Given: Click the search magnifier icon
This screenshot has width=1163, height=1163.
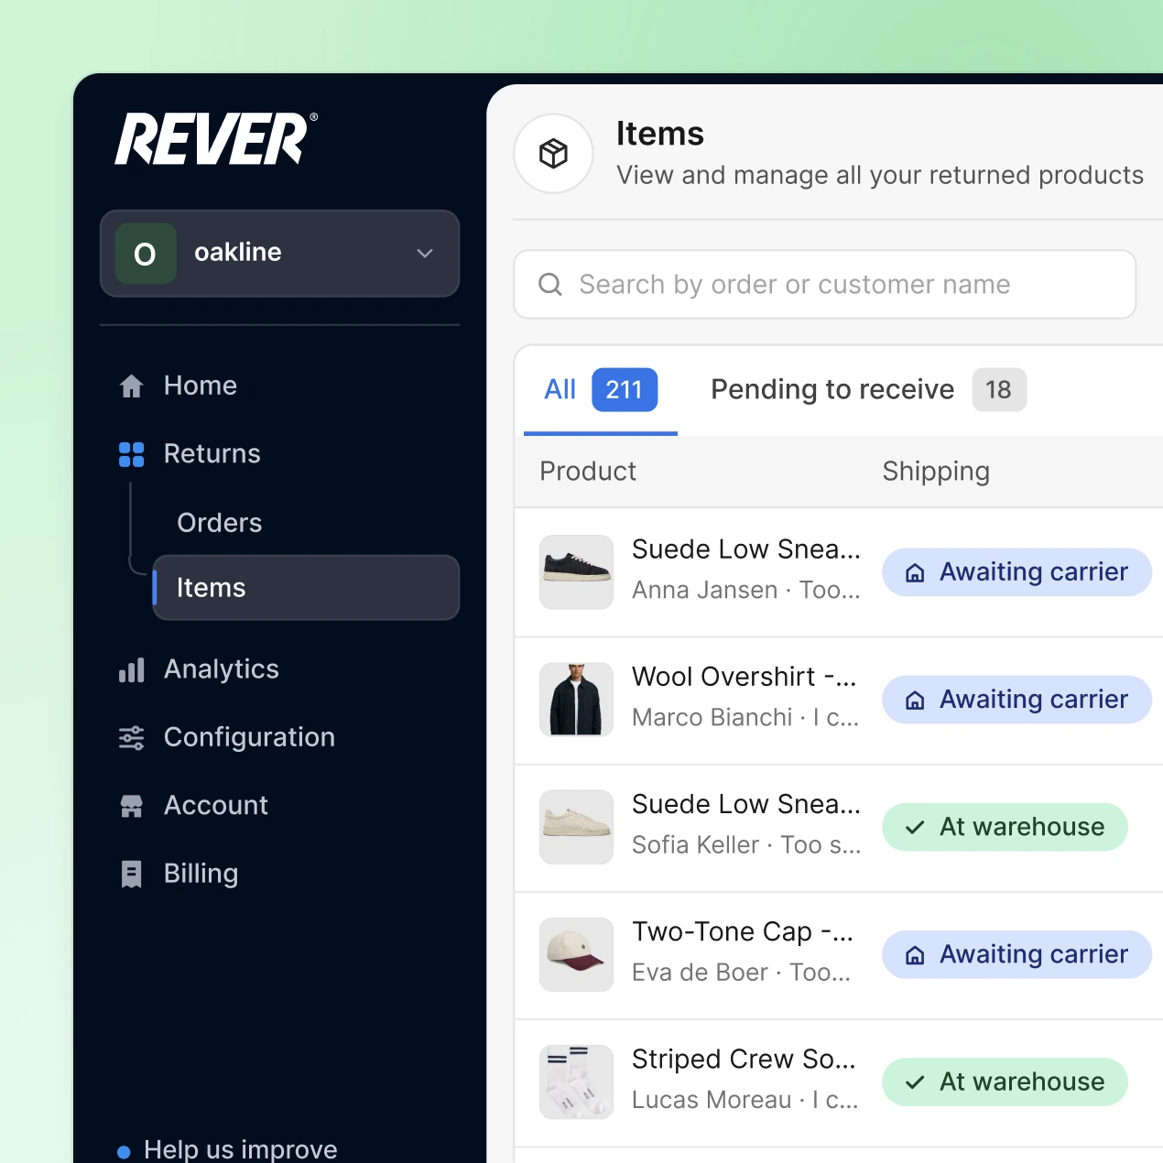Looking at the screenshot, I should click(x=550, y=285).
